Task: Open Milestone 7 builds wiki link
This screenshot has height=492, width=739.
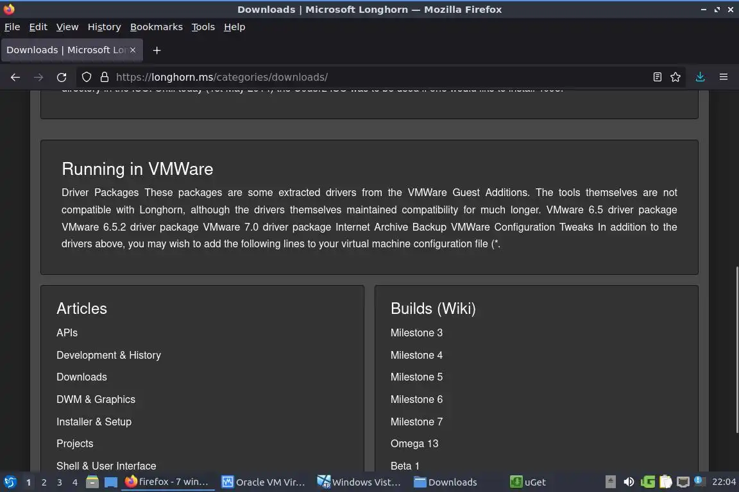Action: (416, 422)
